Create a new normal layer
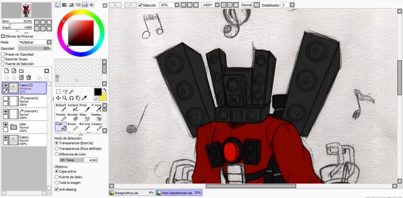Screen dimensions: 403x198 pyautogui.click(x=6, y=71)
